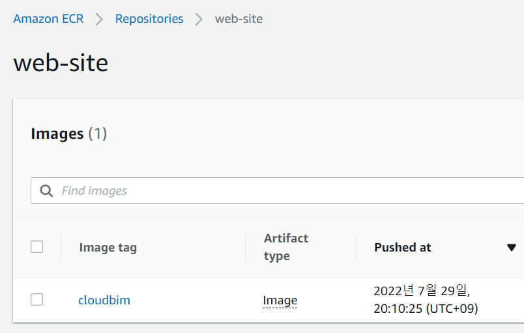Click the Pushed at column header
524x333 pixels.
tap(403, 248)
